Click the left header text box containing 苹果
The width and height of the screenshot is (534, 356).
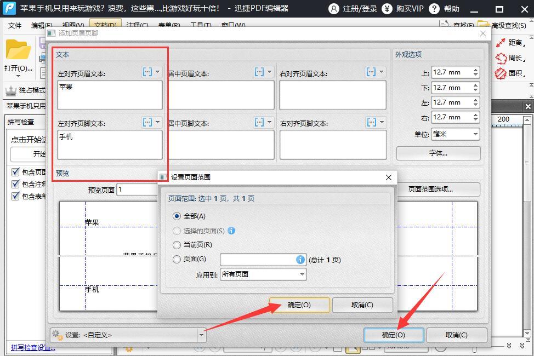click(110, 95)
